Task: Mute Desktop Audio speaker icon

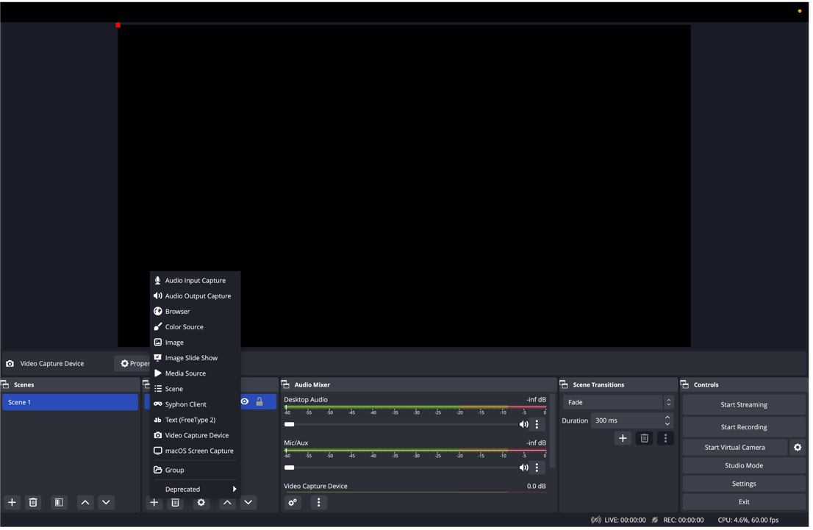Action: point(524,426)
